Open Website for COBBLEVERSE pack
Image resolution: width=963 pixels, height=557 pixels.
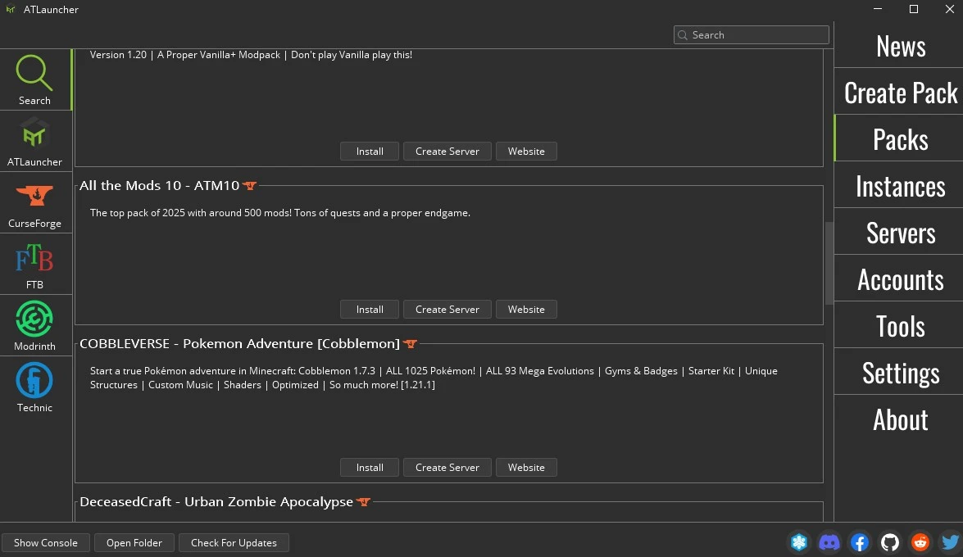[x=526, y=468]
